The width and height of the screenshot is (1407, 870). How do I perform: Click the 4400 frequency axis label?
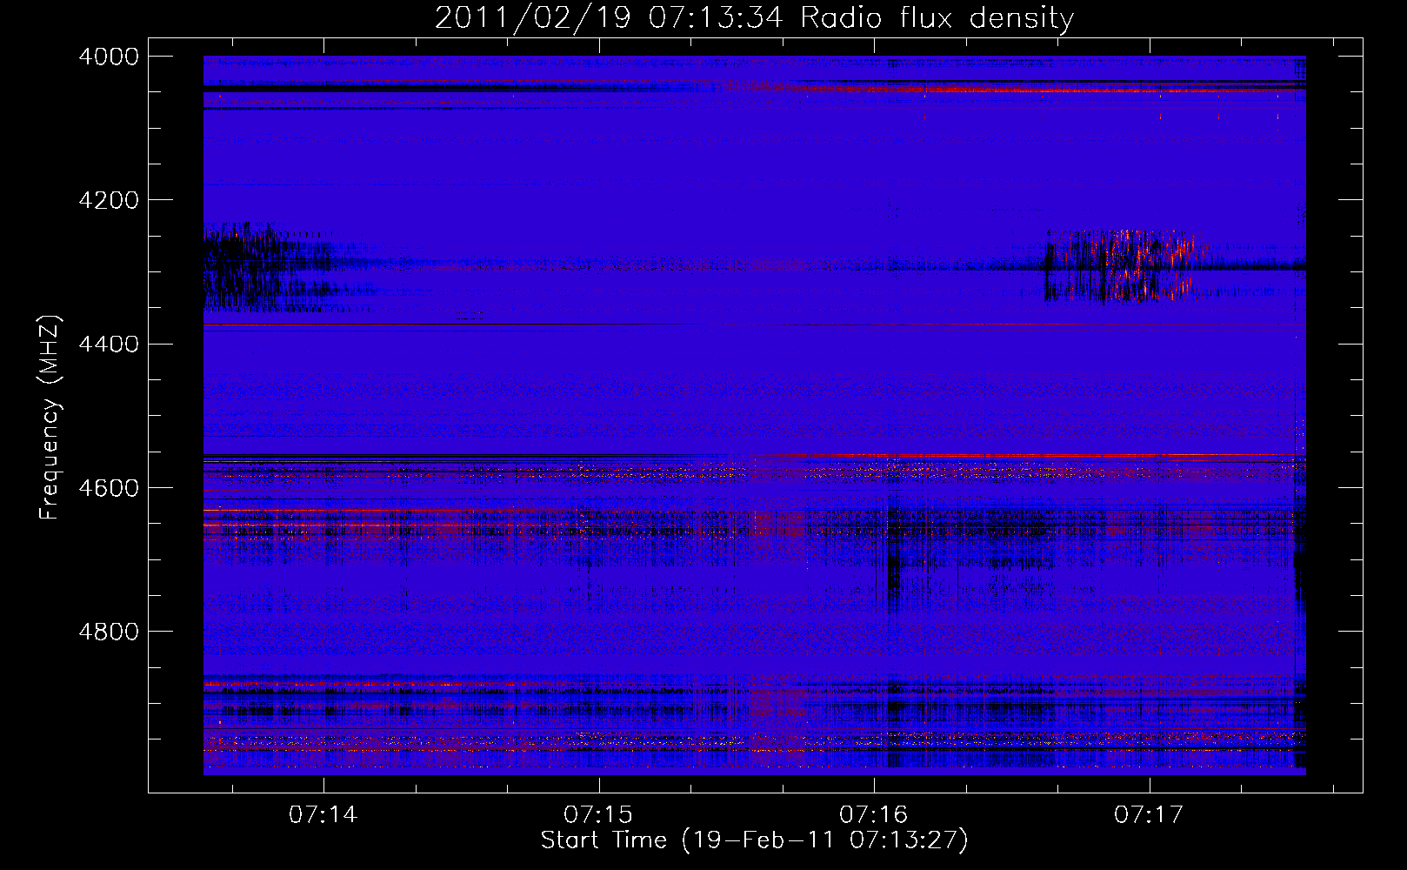click(x=108, y=344)
